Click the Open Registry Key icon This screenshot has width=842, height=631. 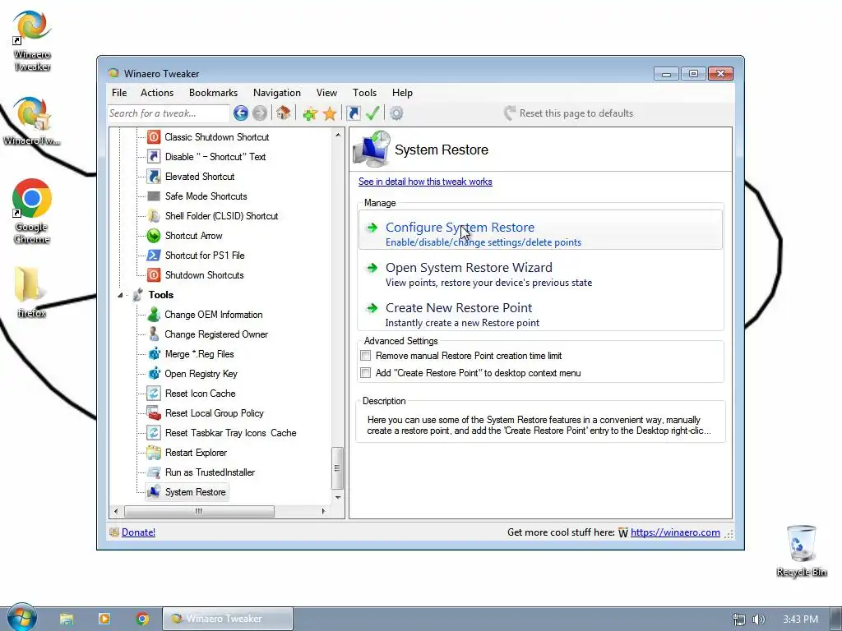tap(154, 374)
